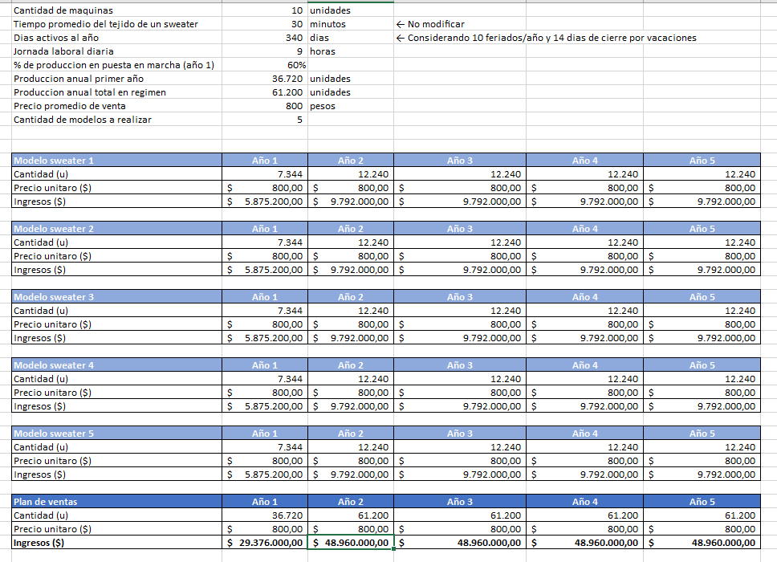777x562 pixels.
Task: Select Modelo sweater 4 Año 5 Ingresos value
Action: point(702,406)
